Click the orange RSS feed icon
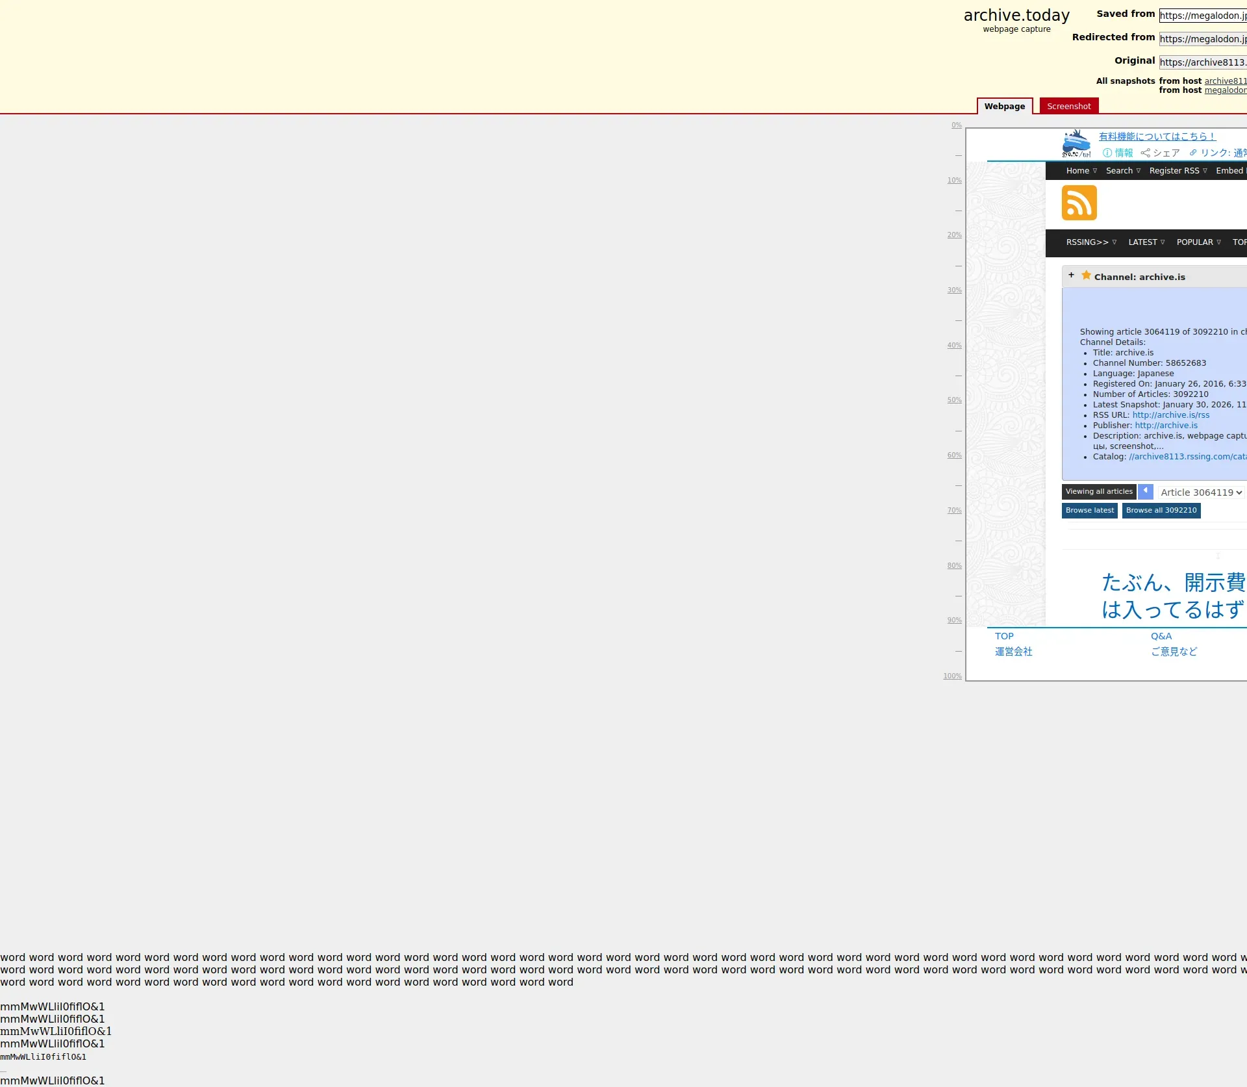Screen dimensions: 1247x1087 [x=1079, y=203]
